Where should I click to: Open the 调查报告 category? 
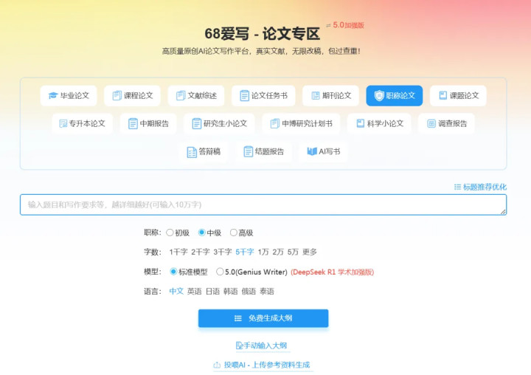point(447,123)
